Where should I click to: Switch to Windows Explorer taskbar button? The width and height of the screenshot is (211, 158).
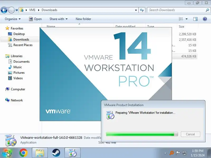(40, 153)
